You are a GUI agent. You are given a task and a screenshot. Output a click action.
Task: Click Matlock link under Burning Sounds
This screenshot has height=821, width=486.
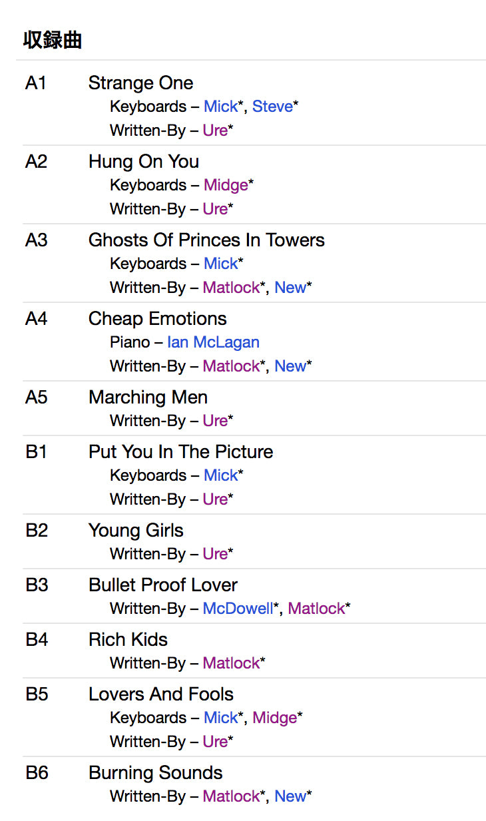(231, 796)
